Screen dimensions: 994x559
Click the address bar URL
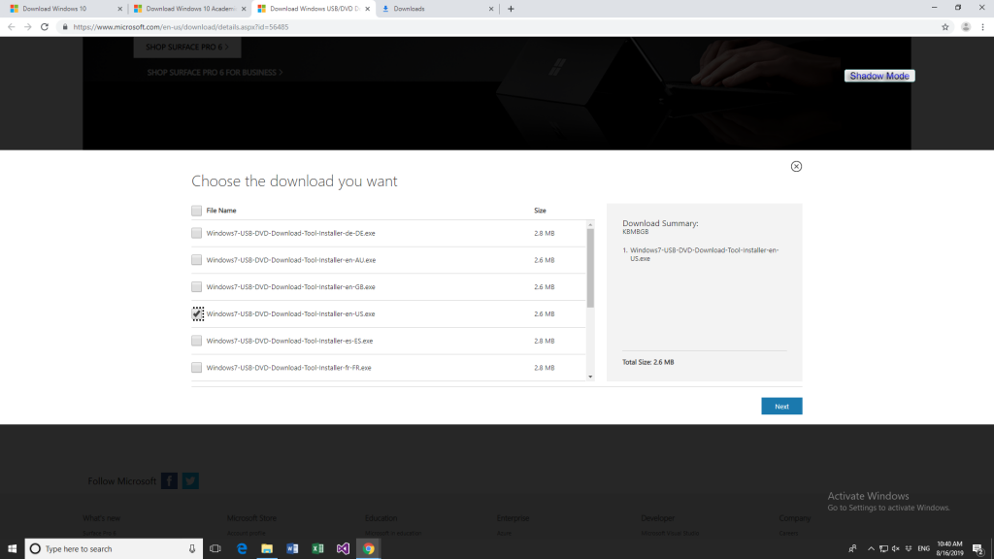pyautogui.click(x=181, y=27)
